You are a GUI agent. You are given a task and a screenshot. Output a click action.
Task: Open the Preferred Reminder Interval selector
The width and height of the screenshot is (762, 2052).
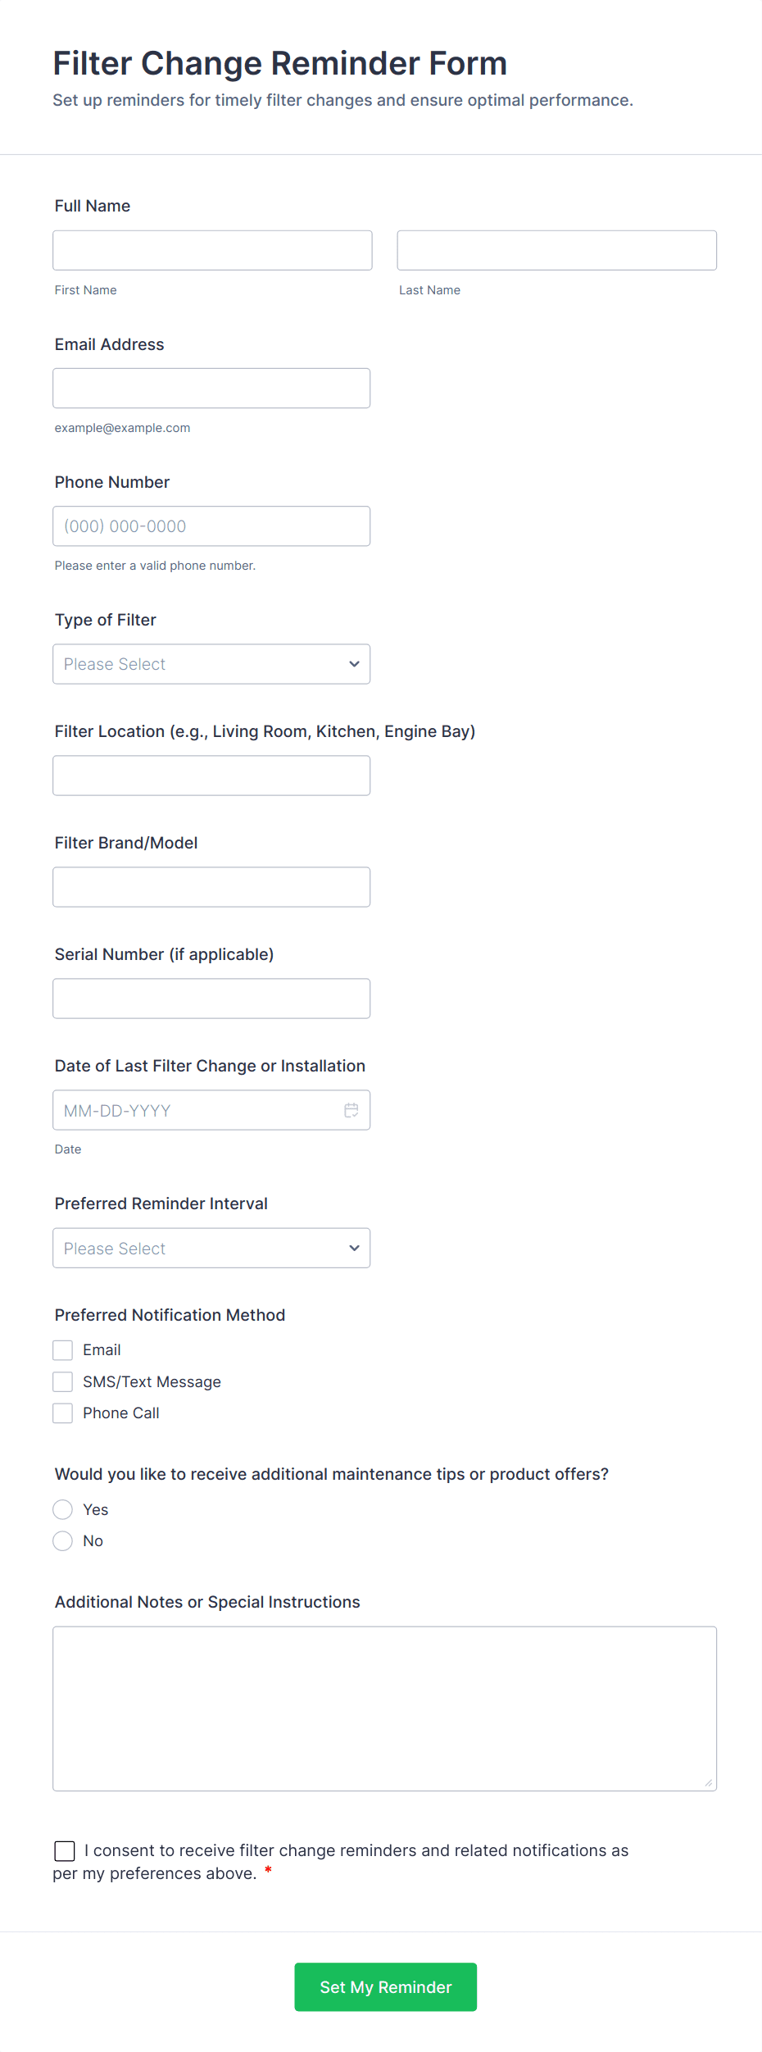[211, 1248]
